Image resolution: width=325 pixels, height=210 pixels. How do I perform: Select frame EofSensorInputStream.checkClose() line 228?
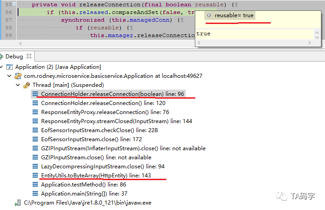tap(99, 130)
